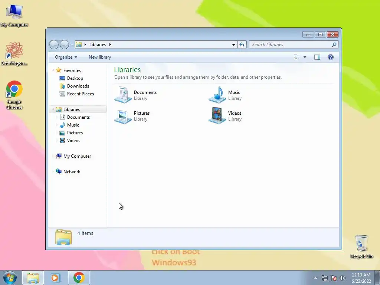The width and height of the screenshot is (380, 285).
Task: Click the Forward navigation button
Action: coord(64,45)
